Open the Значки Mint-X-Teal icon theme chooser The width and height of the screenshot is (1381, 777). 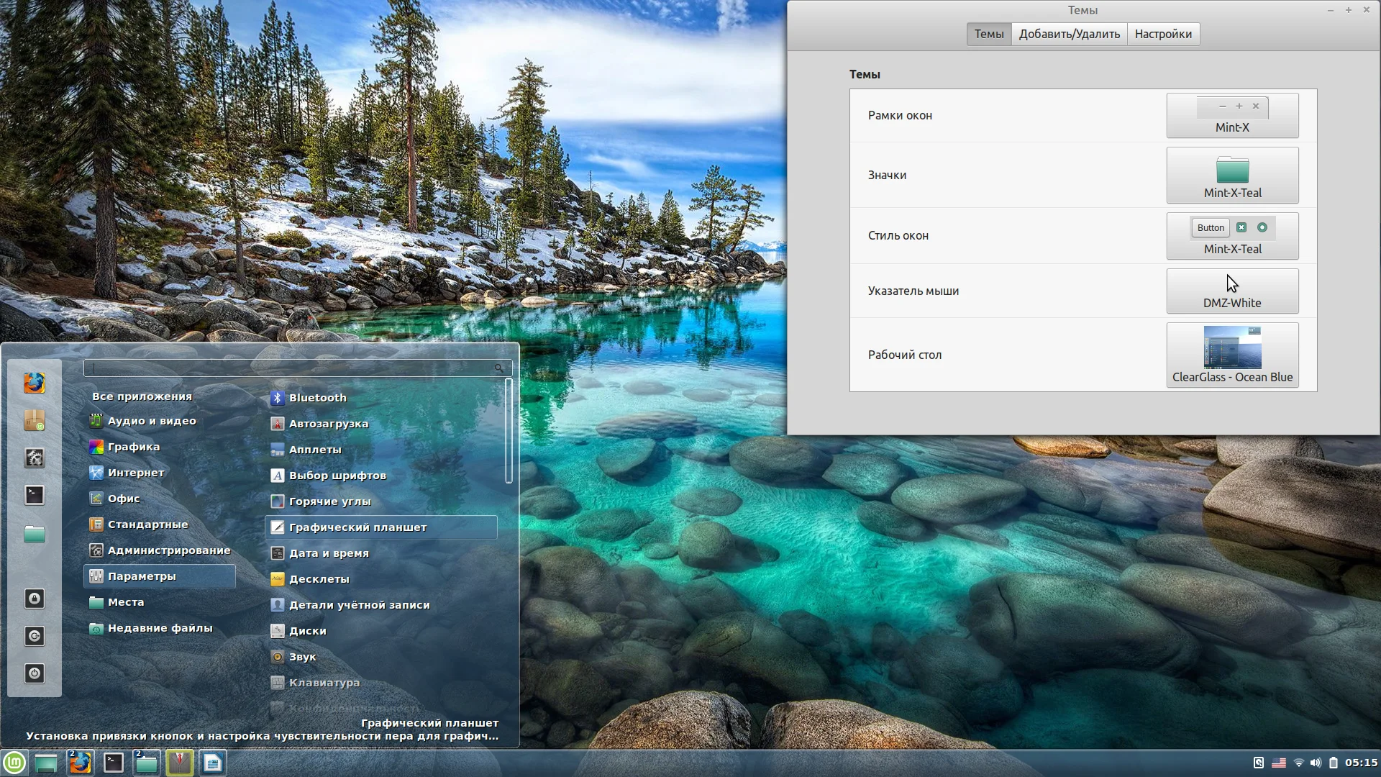[1232, 176]
